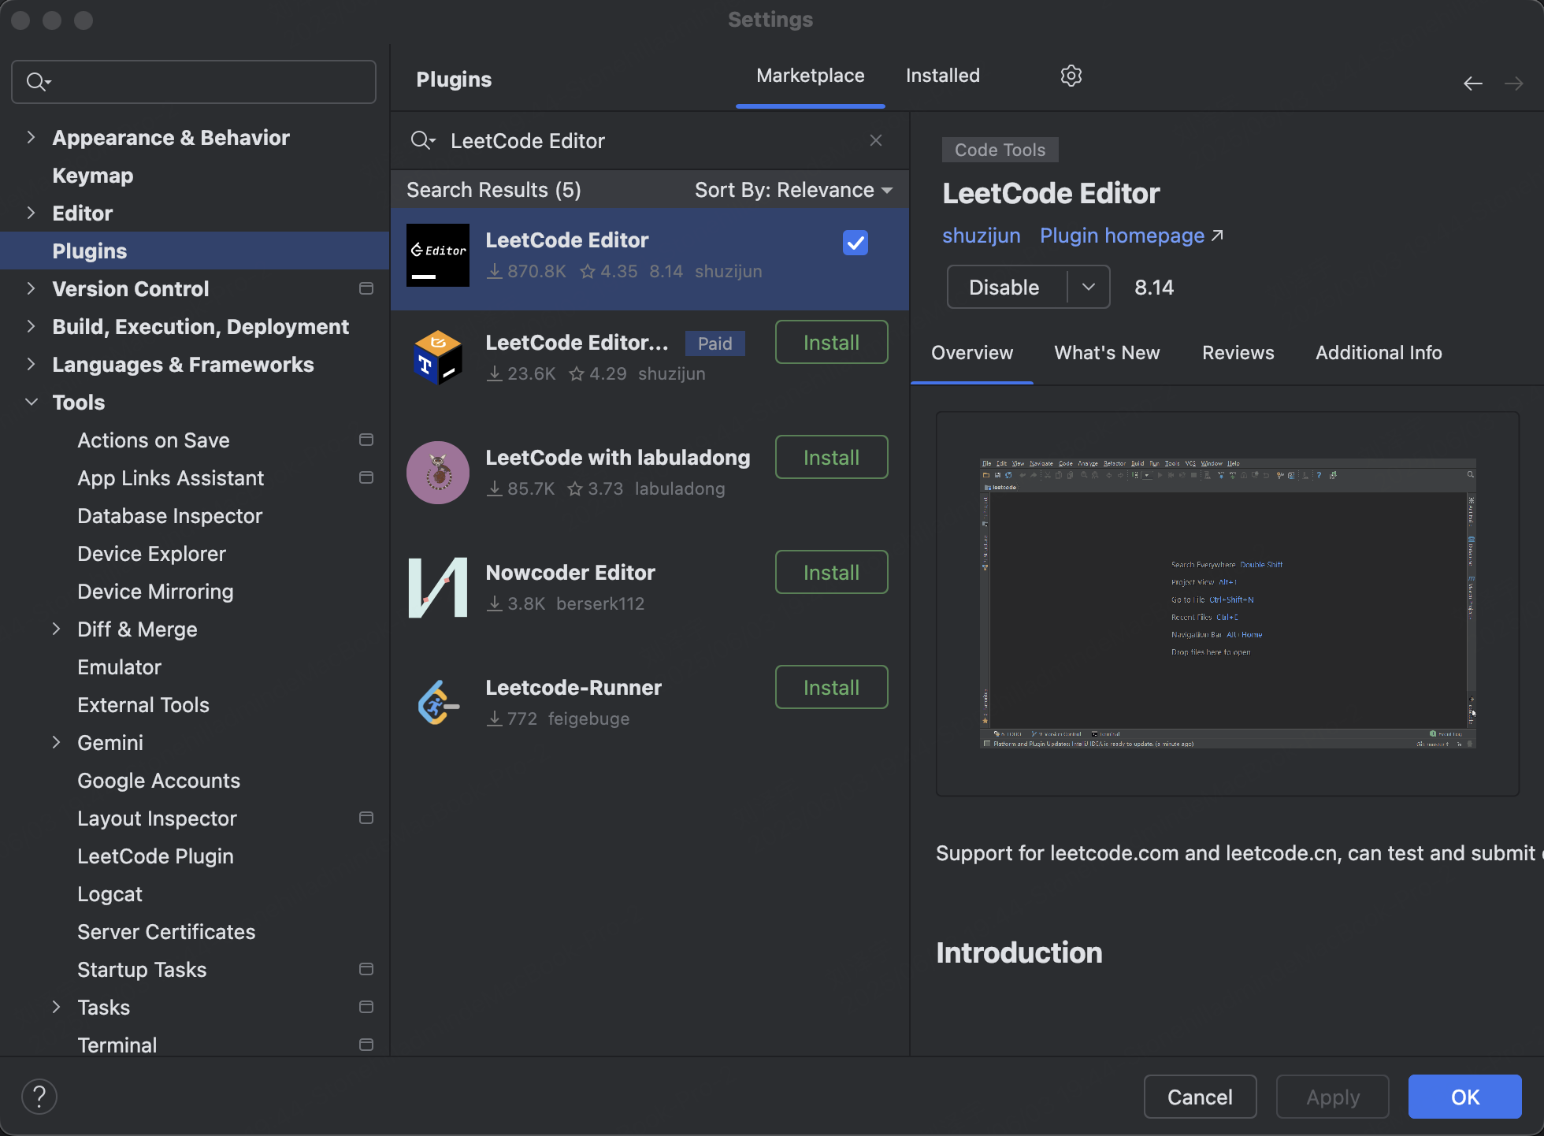Click the back navigation arrow

click(x=1472, y=84)
